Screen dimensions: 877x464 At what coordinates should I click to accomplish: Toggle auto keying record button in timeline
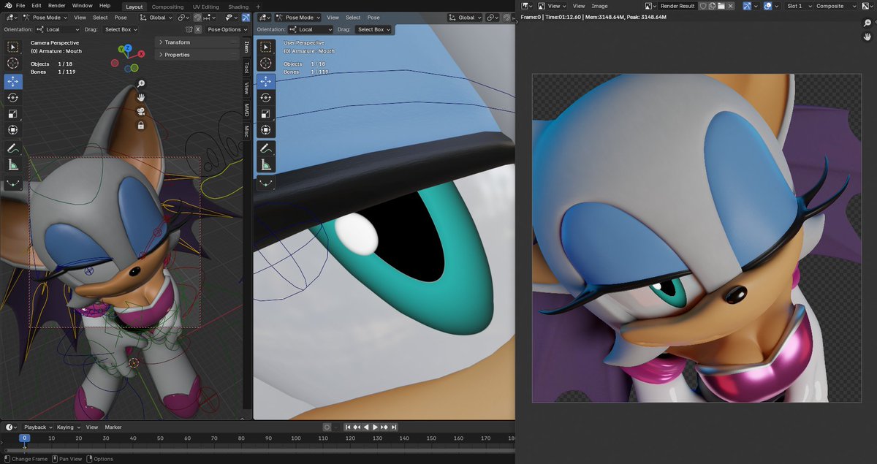(x=327, y=427)
